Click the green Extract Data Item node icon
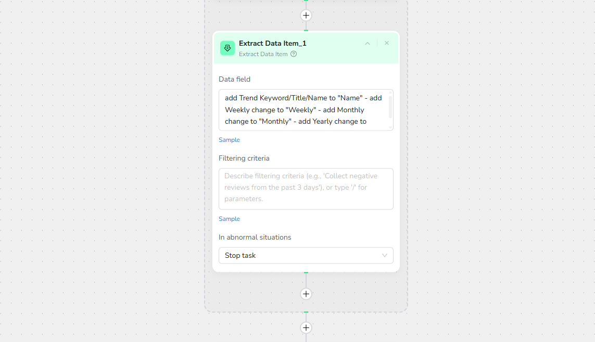Viewport: 595px width, 342px height. pos(227,48)
